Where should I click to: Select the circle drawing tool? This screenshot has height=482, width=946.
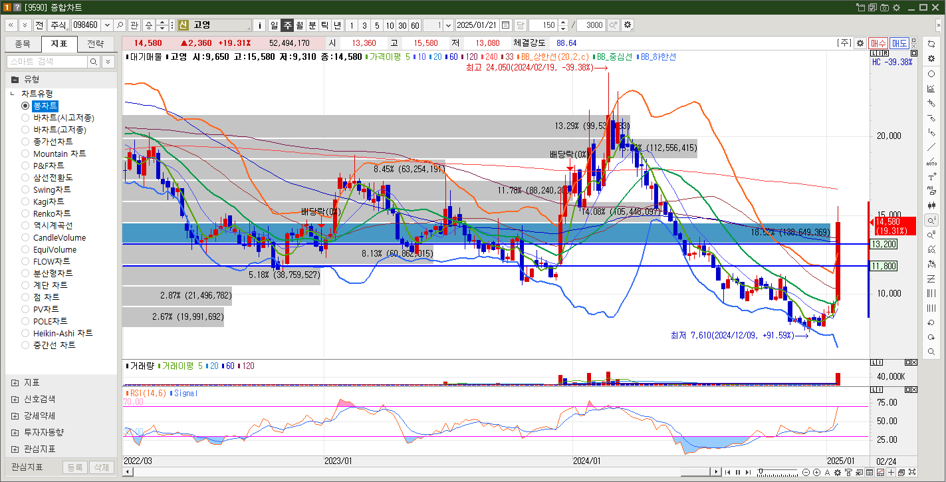931,74
